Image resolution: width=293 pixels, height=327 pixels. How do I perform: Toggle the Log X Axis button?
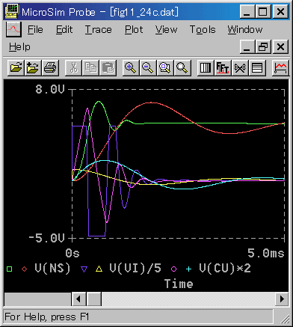[206, 67]
